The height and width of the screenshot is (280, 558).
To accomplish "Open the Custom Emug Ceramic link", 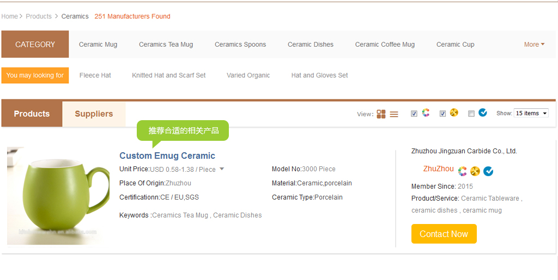I will [x=167, y=156].
